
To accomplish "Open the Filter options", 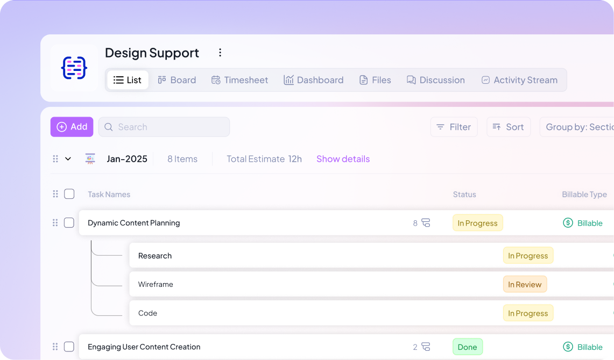I will tap(454, 127).
